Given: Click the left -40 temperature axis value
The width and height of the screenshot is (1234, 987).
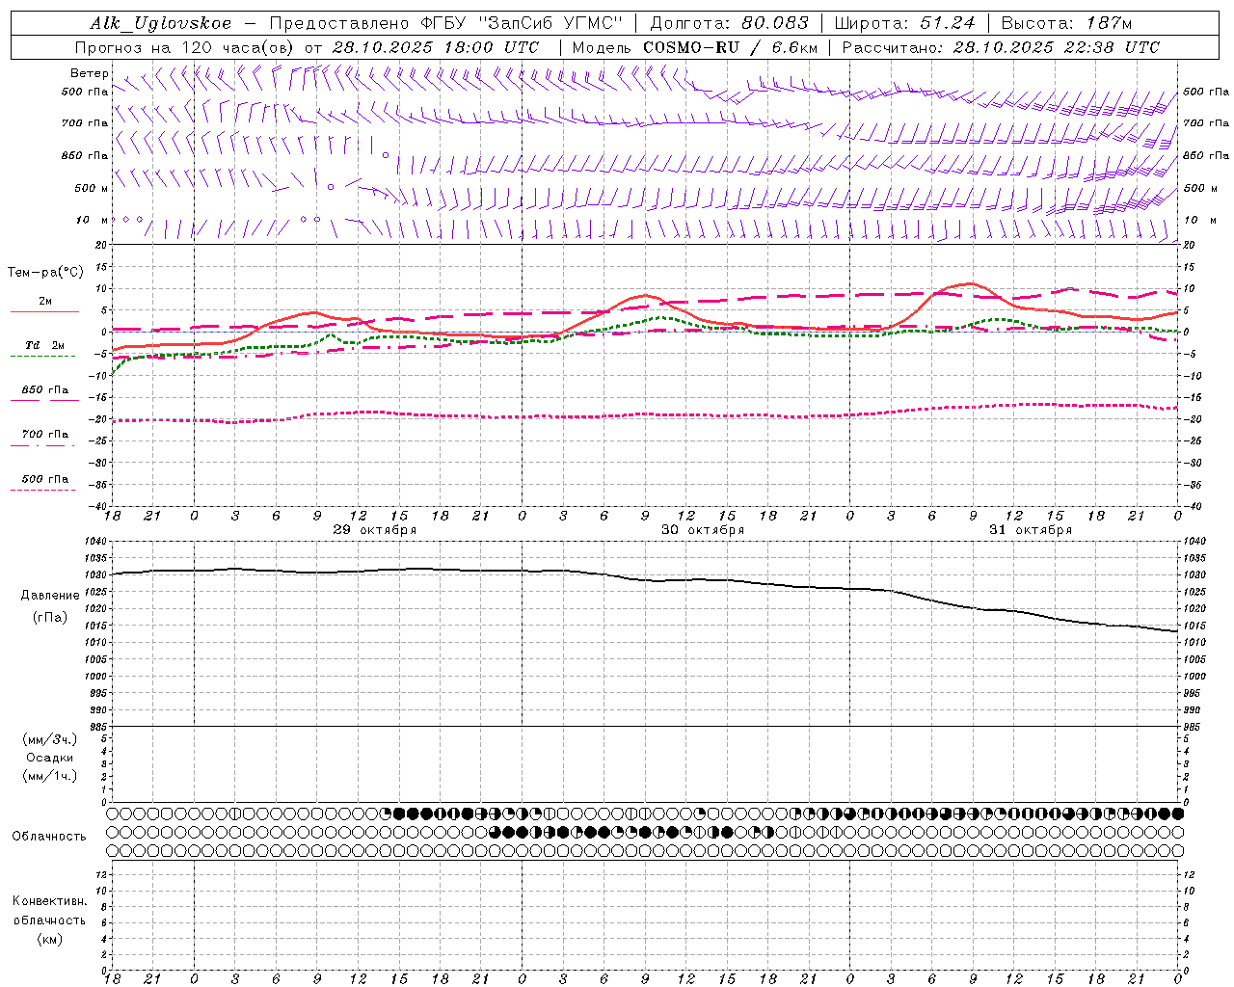Looking at the screenshot, I should (96, 506).
